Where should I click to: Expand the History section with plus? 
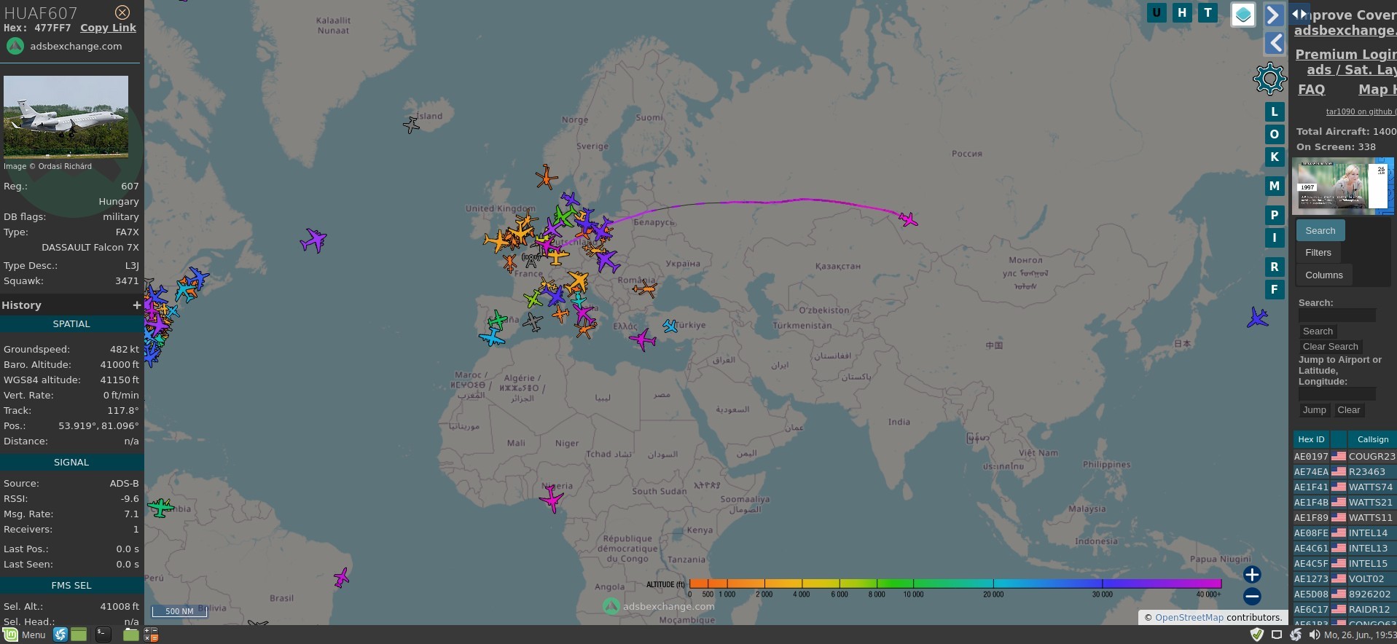pos(136,305)
